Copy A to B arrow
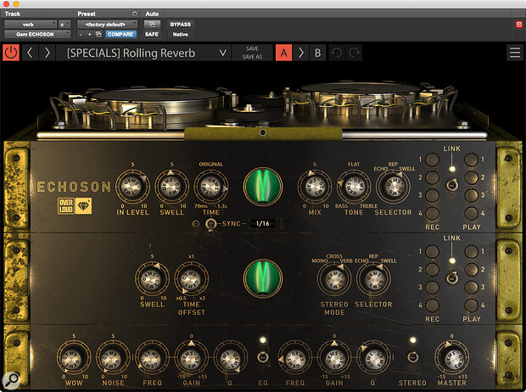The height and width of the screenshot is (392, 526). pos(301,53)
